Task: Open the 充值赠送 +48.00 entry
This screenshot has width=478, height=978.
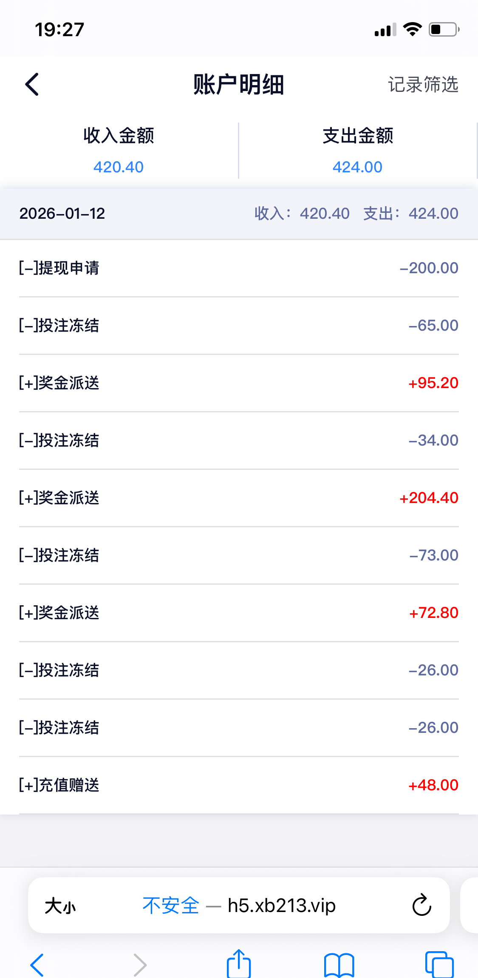Action: pos(239,785)
